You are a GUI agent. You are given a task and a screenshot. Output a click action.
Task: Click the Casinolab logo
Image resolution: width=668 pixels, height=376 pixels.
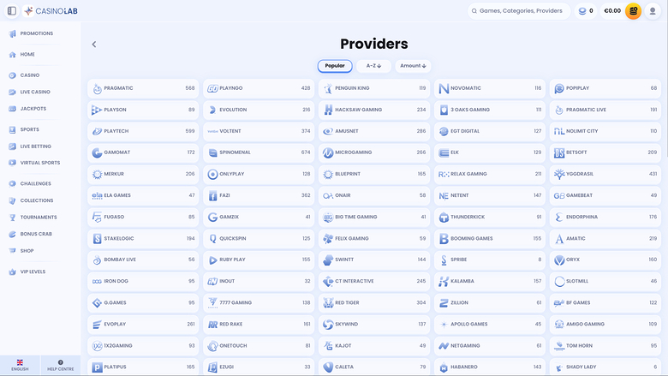(52, 11)
